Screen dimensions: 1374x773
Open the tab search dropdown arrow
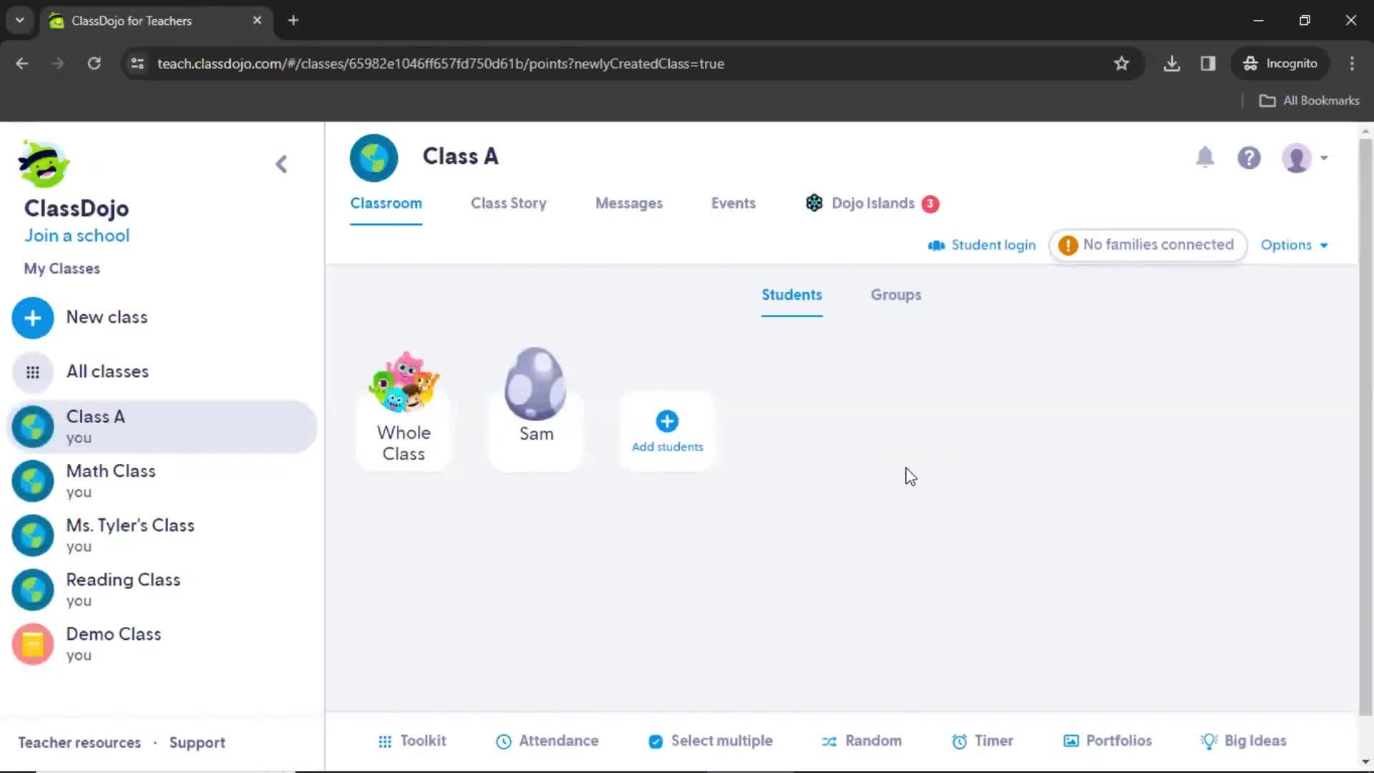pyautogui.click(x=20, y=21)
